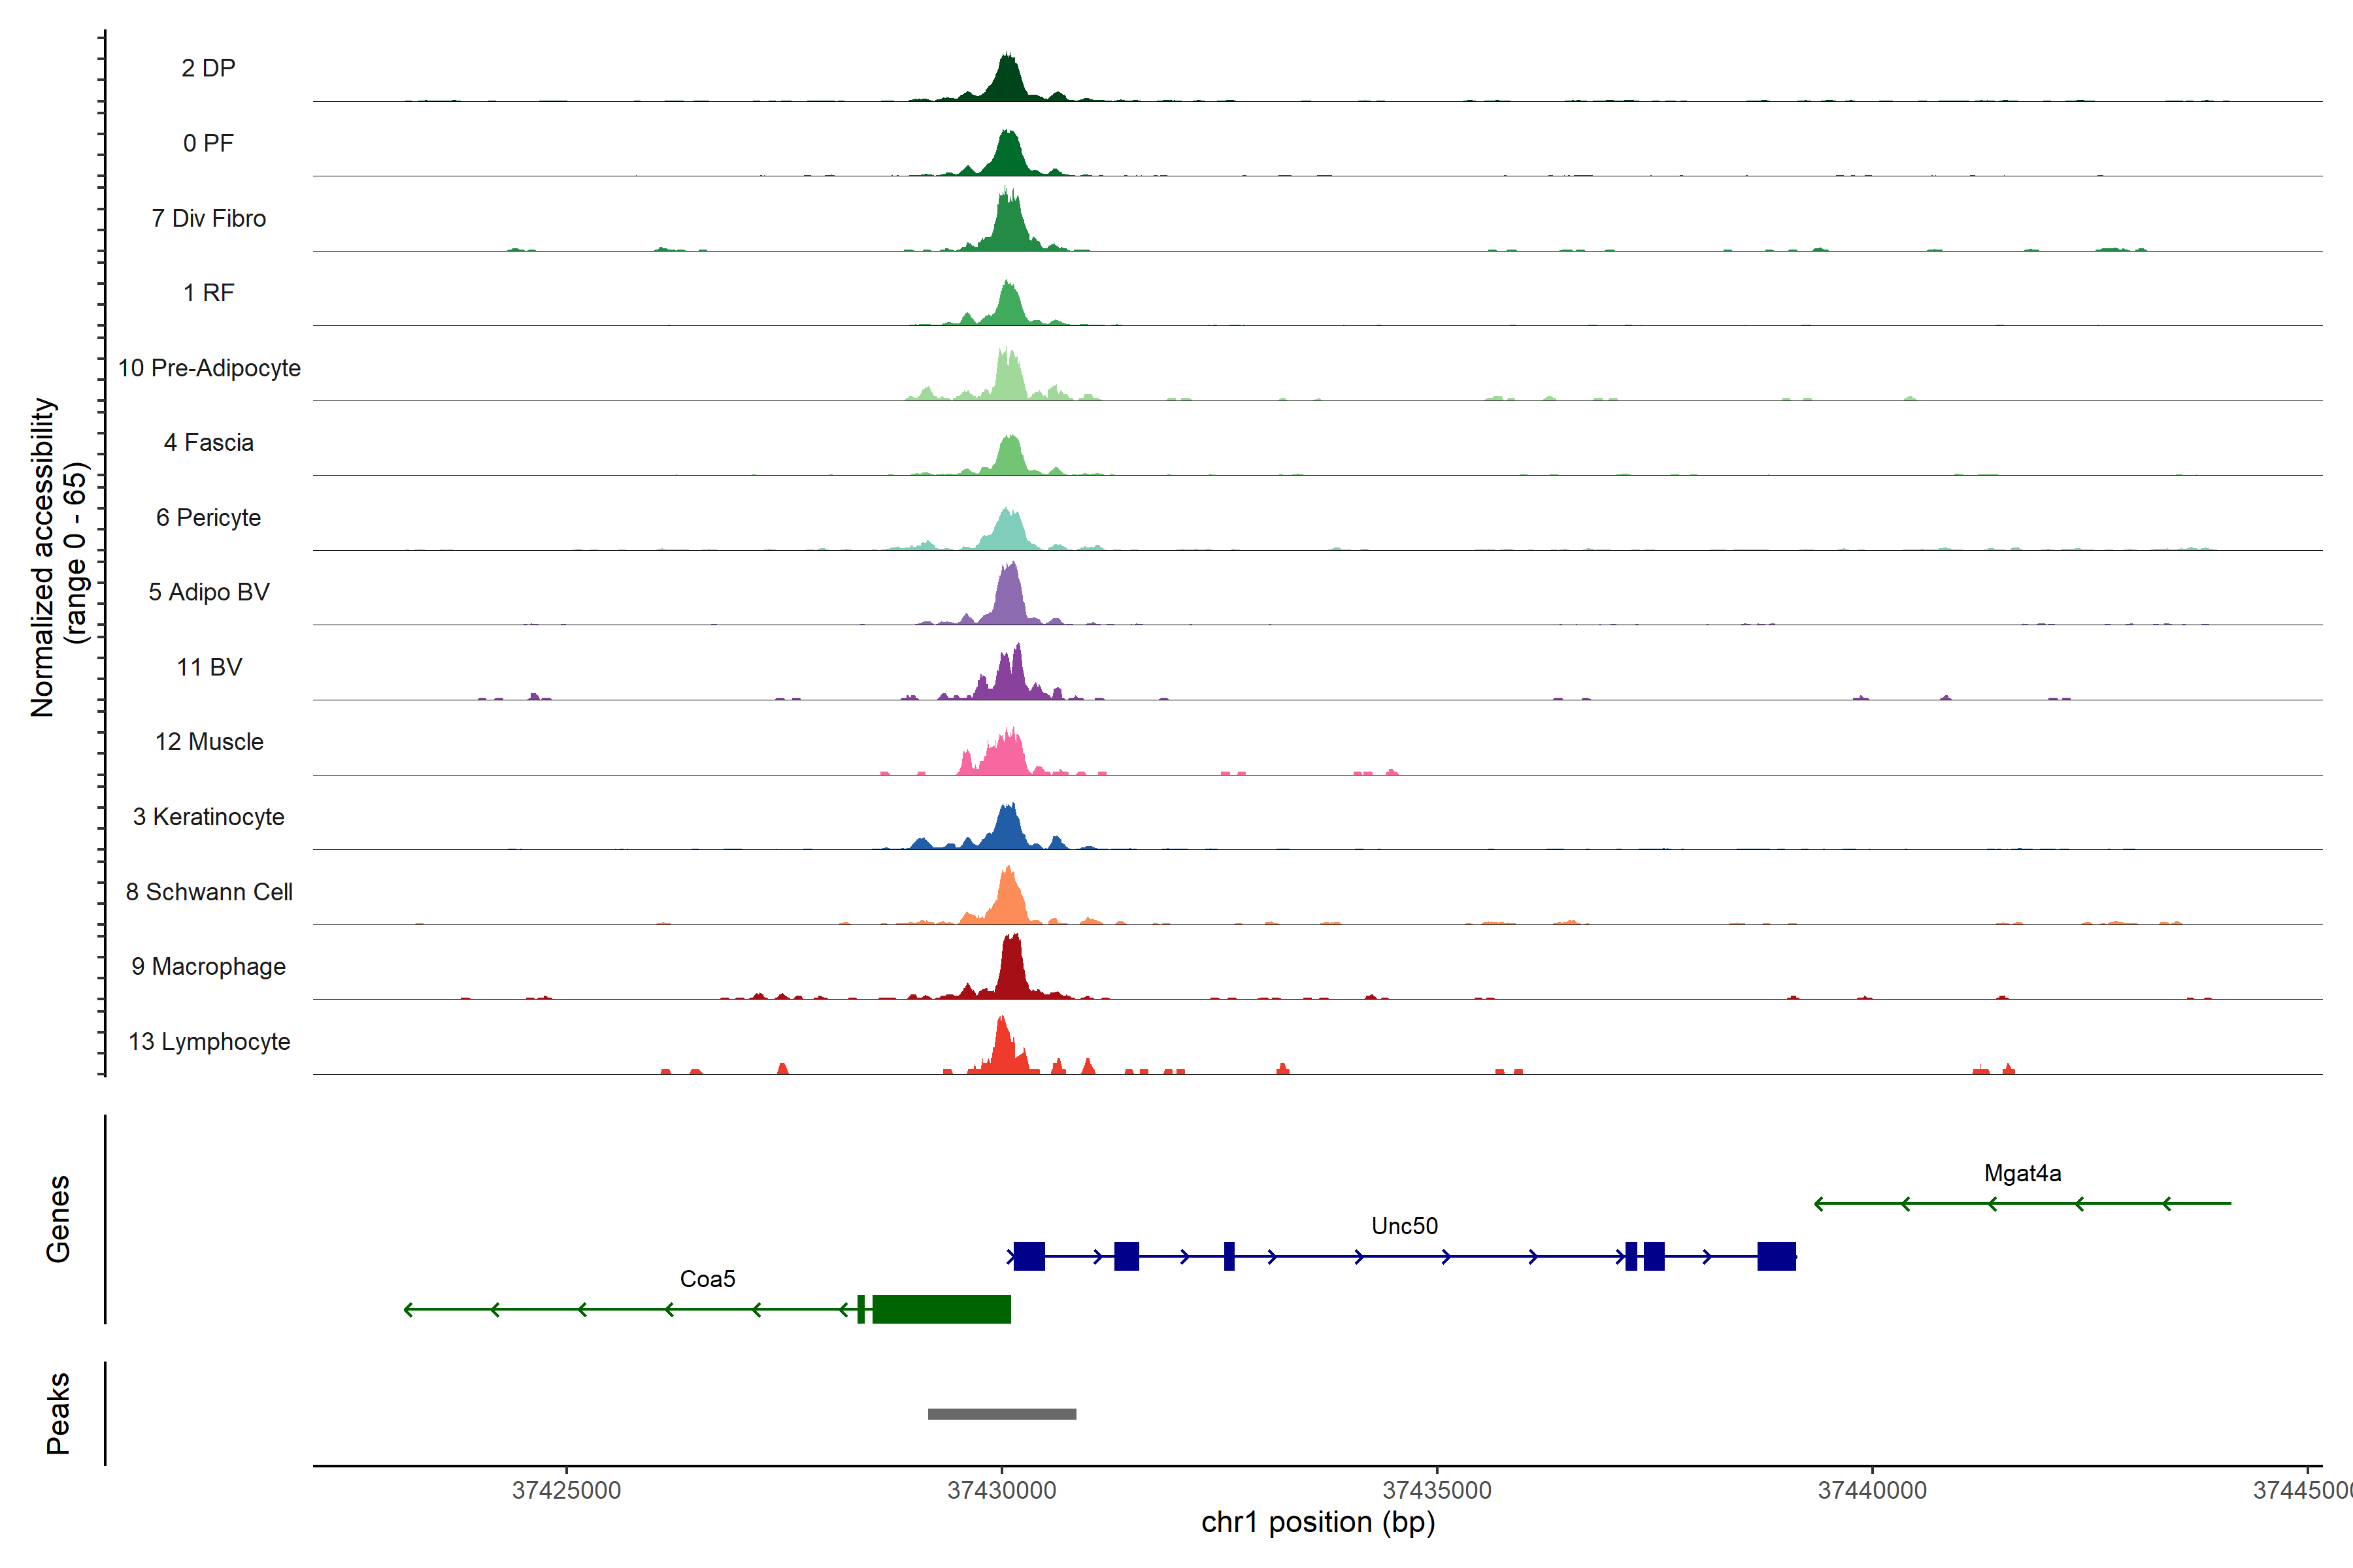The width and height of the screenshot is (2353, 1568).
Task: Click the 10 Pre-Adipocyte track label
Action: [209, 368]
